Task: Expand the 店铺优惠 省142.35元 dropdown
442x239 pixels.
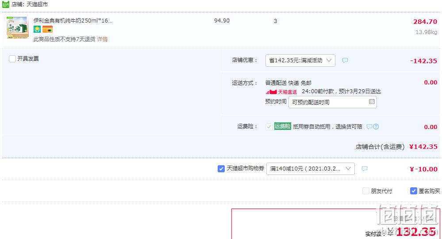Action: 300,61
